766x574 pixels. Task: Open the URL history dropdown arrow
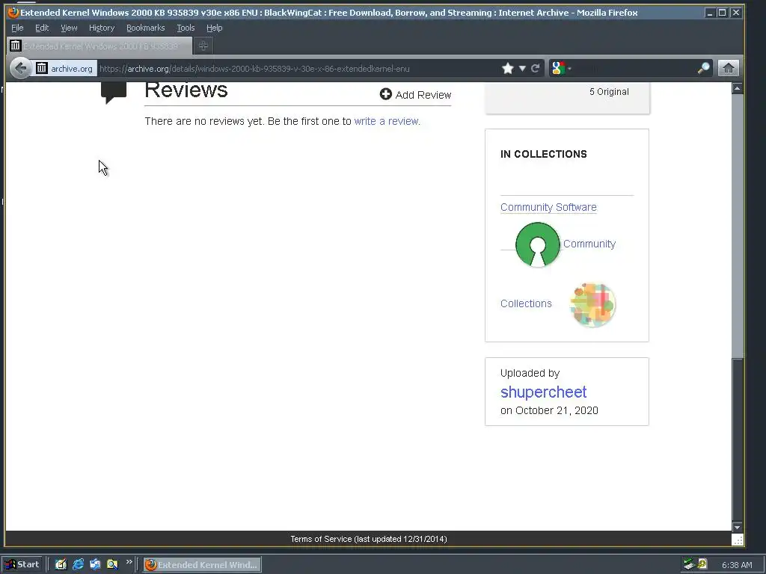point(522,68)
